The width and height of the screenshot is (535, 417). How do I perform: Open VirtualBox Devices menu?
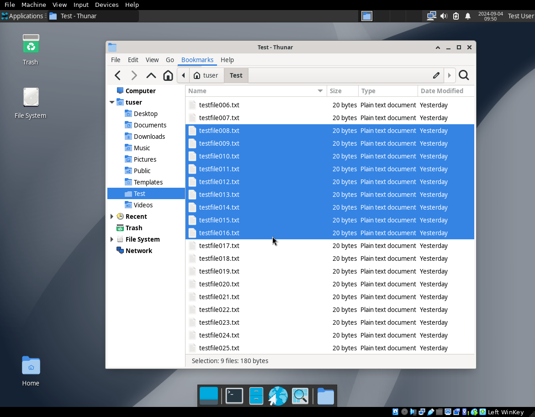tap(107, 5)
